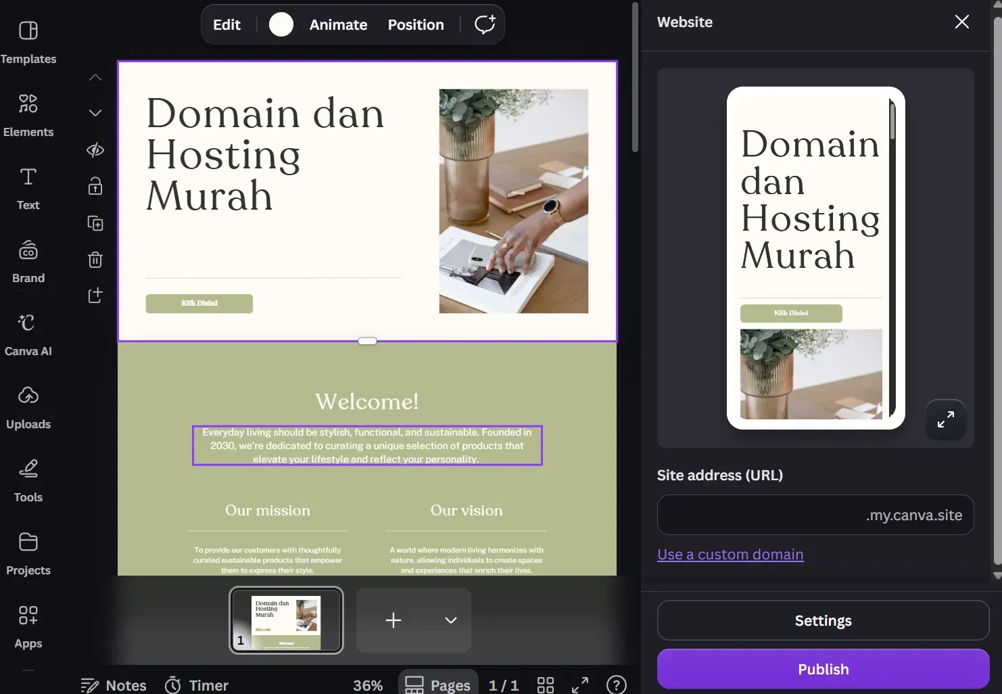Enter fullscreen present mode
This screenshot has width=1002, height=694.
[x=580, y=685]
